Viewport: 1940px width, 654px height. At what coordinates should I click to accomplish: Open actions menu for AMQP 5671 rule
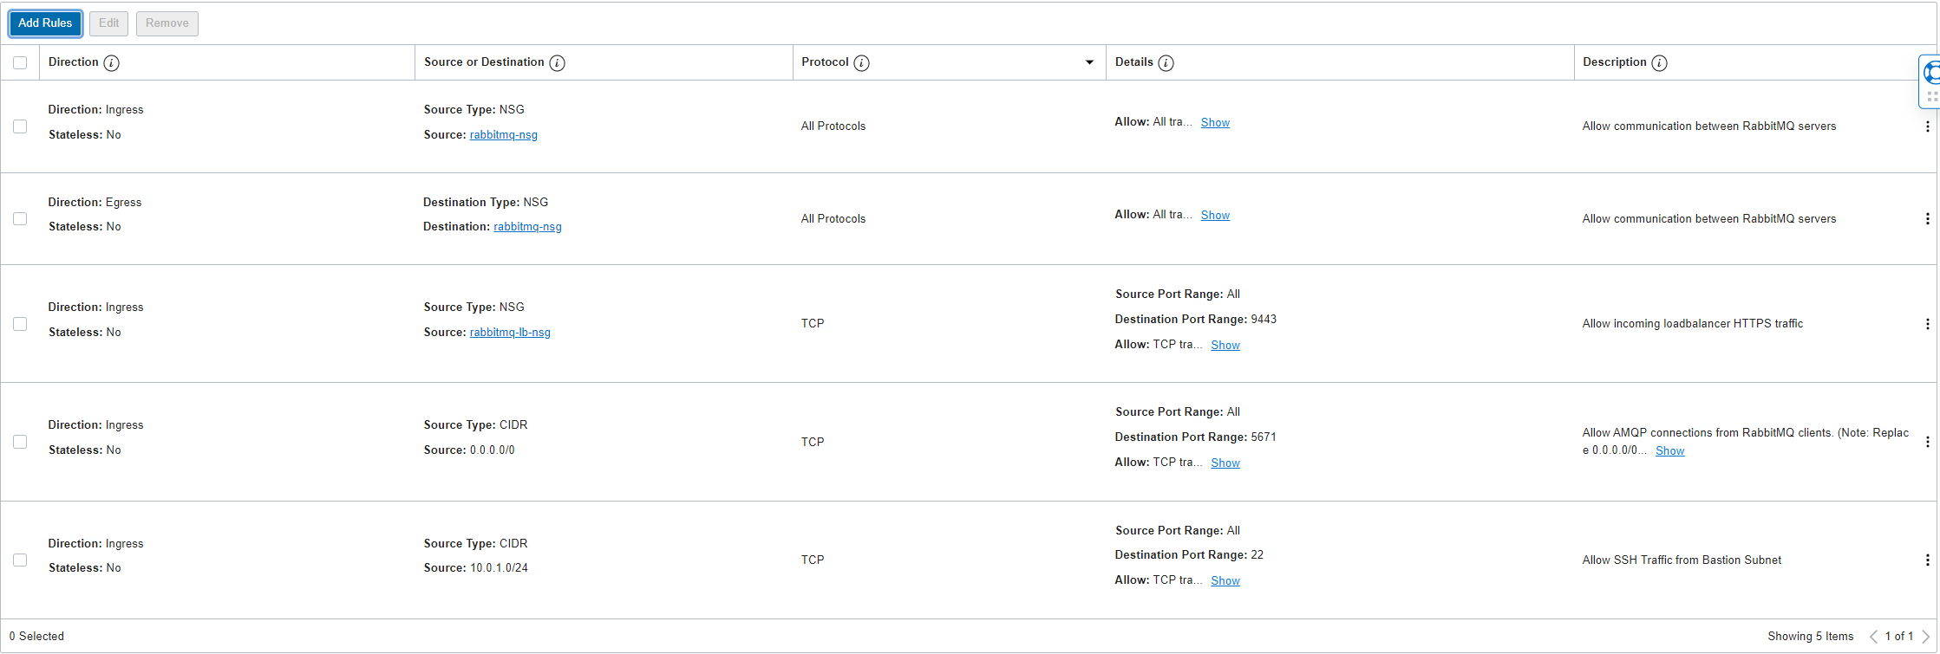1927,442
